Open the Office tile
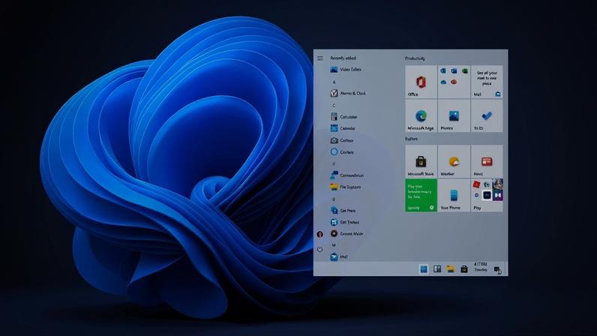Image resolution: width=597 pixels, height=336 pixels. 421,82
